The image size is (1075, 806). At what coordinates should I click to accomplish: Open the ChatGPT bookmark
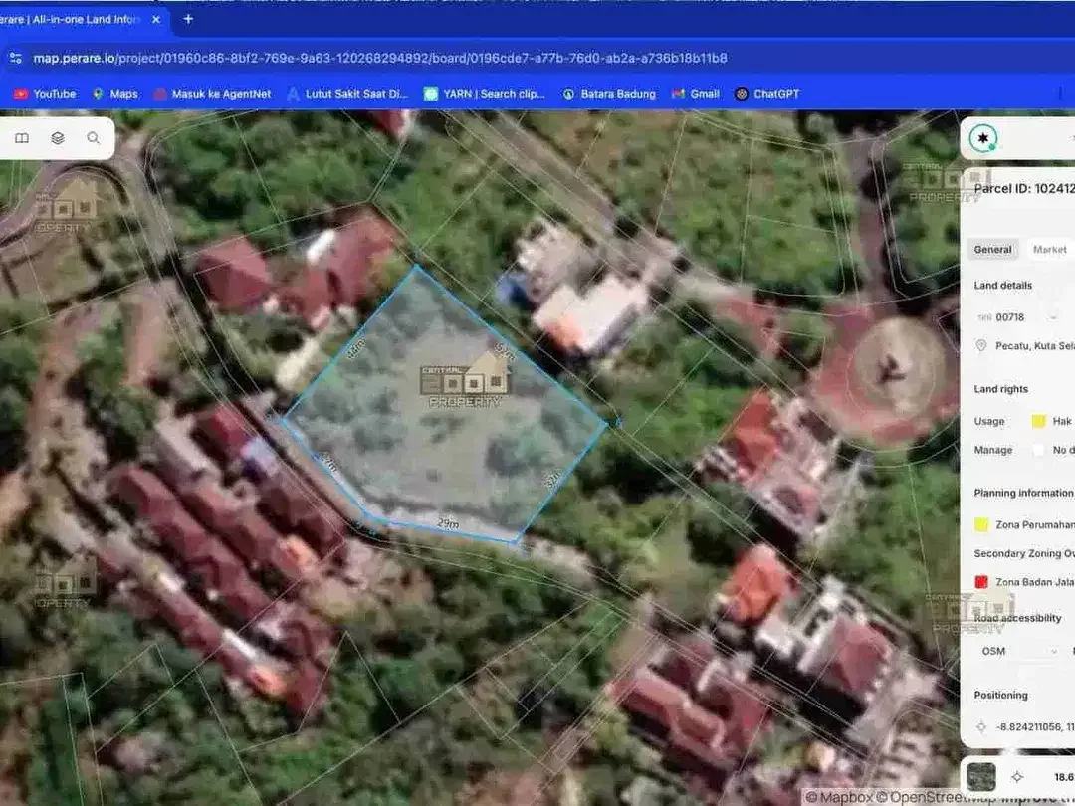pyautogui.click(x=767, y=94)
